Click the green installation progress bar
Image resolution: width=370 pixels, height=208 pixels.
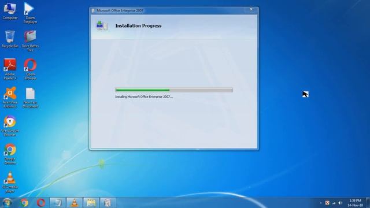174,90
